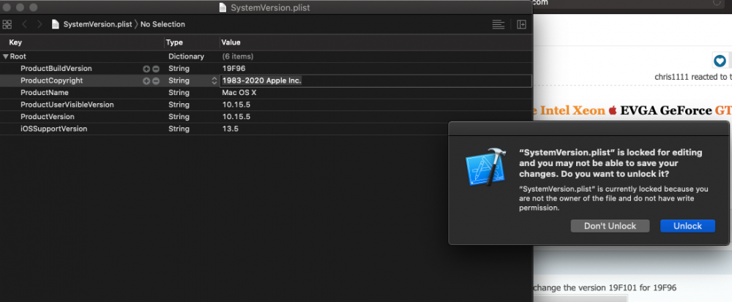The height and width of the screenshot is (302, 732).
Task: Click the (6 items) value of Root
Action: [238, 56]
